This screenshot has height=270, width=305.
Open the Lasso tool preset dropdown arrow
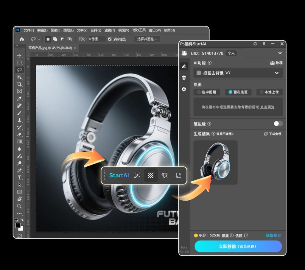coord(39,39)
